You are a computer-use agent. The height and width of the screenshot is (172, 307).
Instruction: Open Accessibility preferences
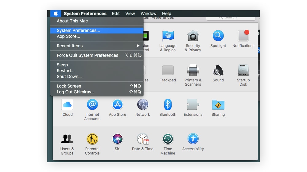[193, 142]
